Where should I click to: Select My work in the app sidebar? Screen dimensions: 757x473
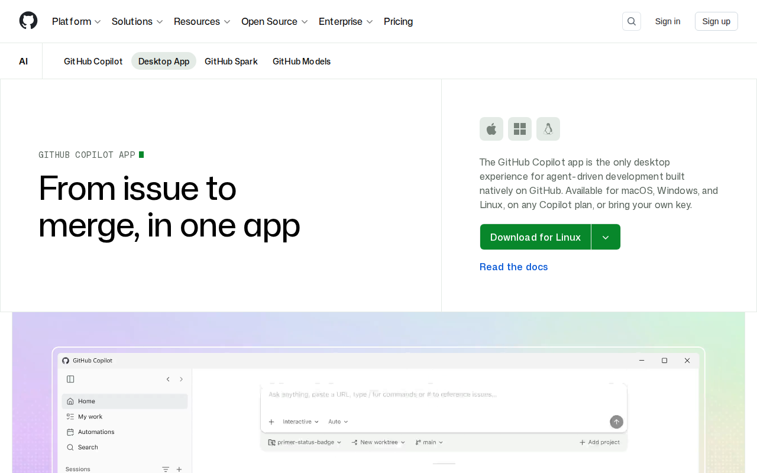[x=125, y=417]
